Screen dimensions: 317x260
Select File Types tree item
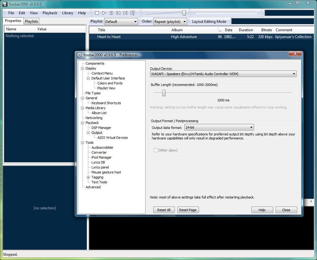tap(93, 93)
